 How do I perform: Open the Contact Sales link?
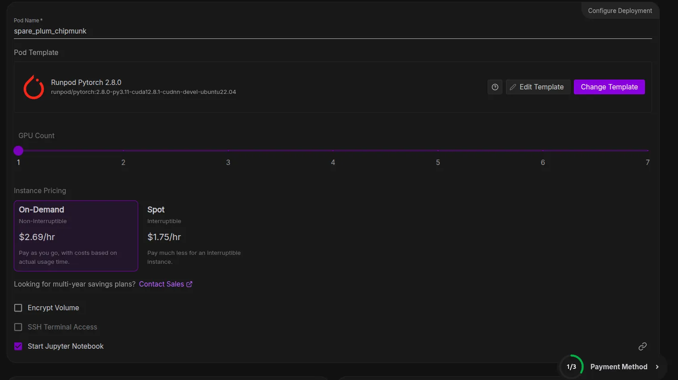click(161, 284)
